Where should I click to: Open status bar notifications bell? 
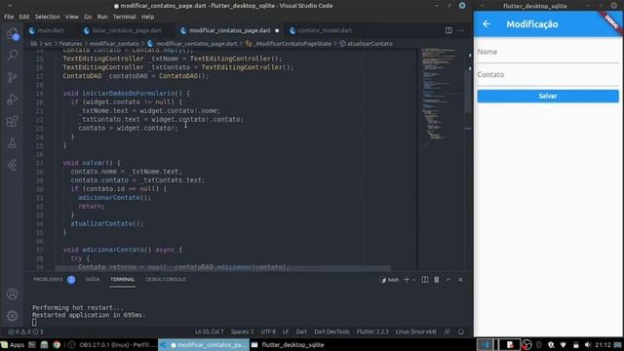[x=461, y=331]
